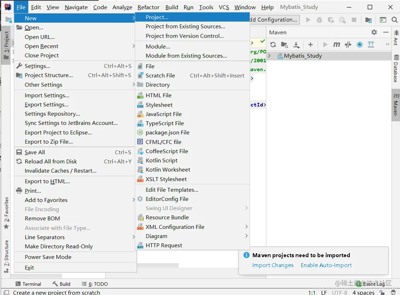Select Module... in the New submenu

192,46
